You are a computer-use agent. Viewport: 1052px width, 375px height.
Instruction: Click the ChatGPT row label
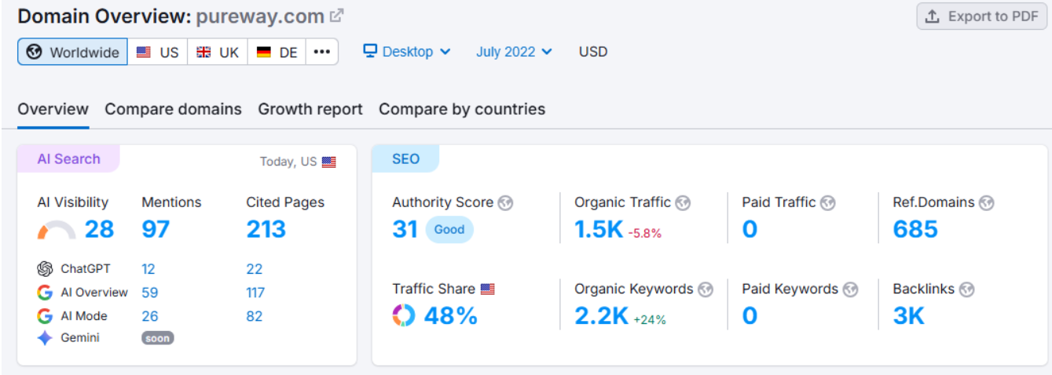click(x=86, y=269)
